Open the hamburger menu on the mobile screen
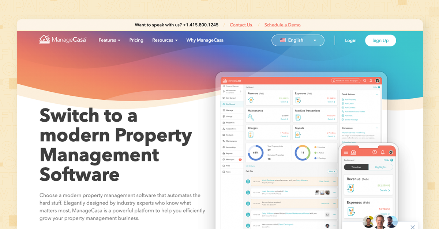The image size is (439, 229). [x=346, y=152]
